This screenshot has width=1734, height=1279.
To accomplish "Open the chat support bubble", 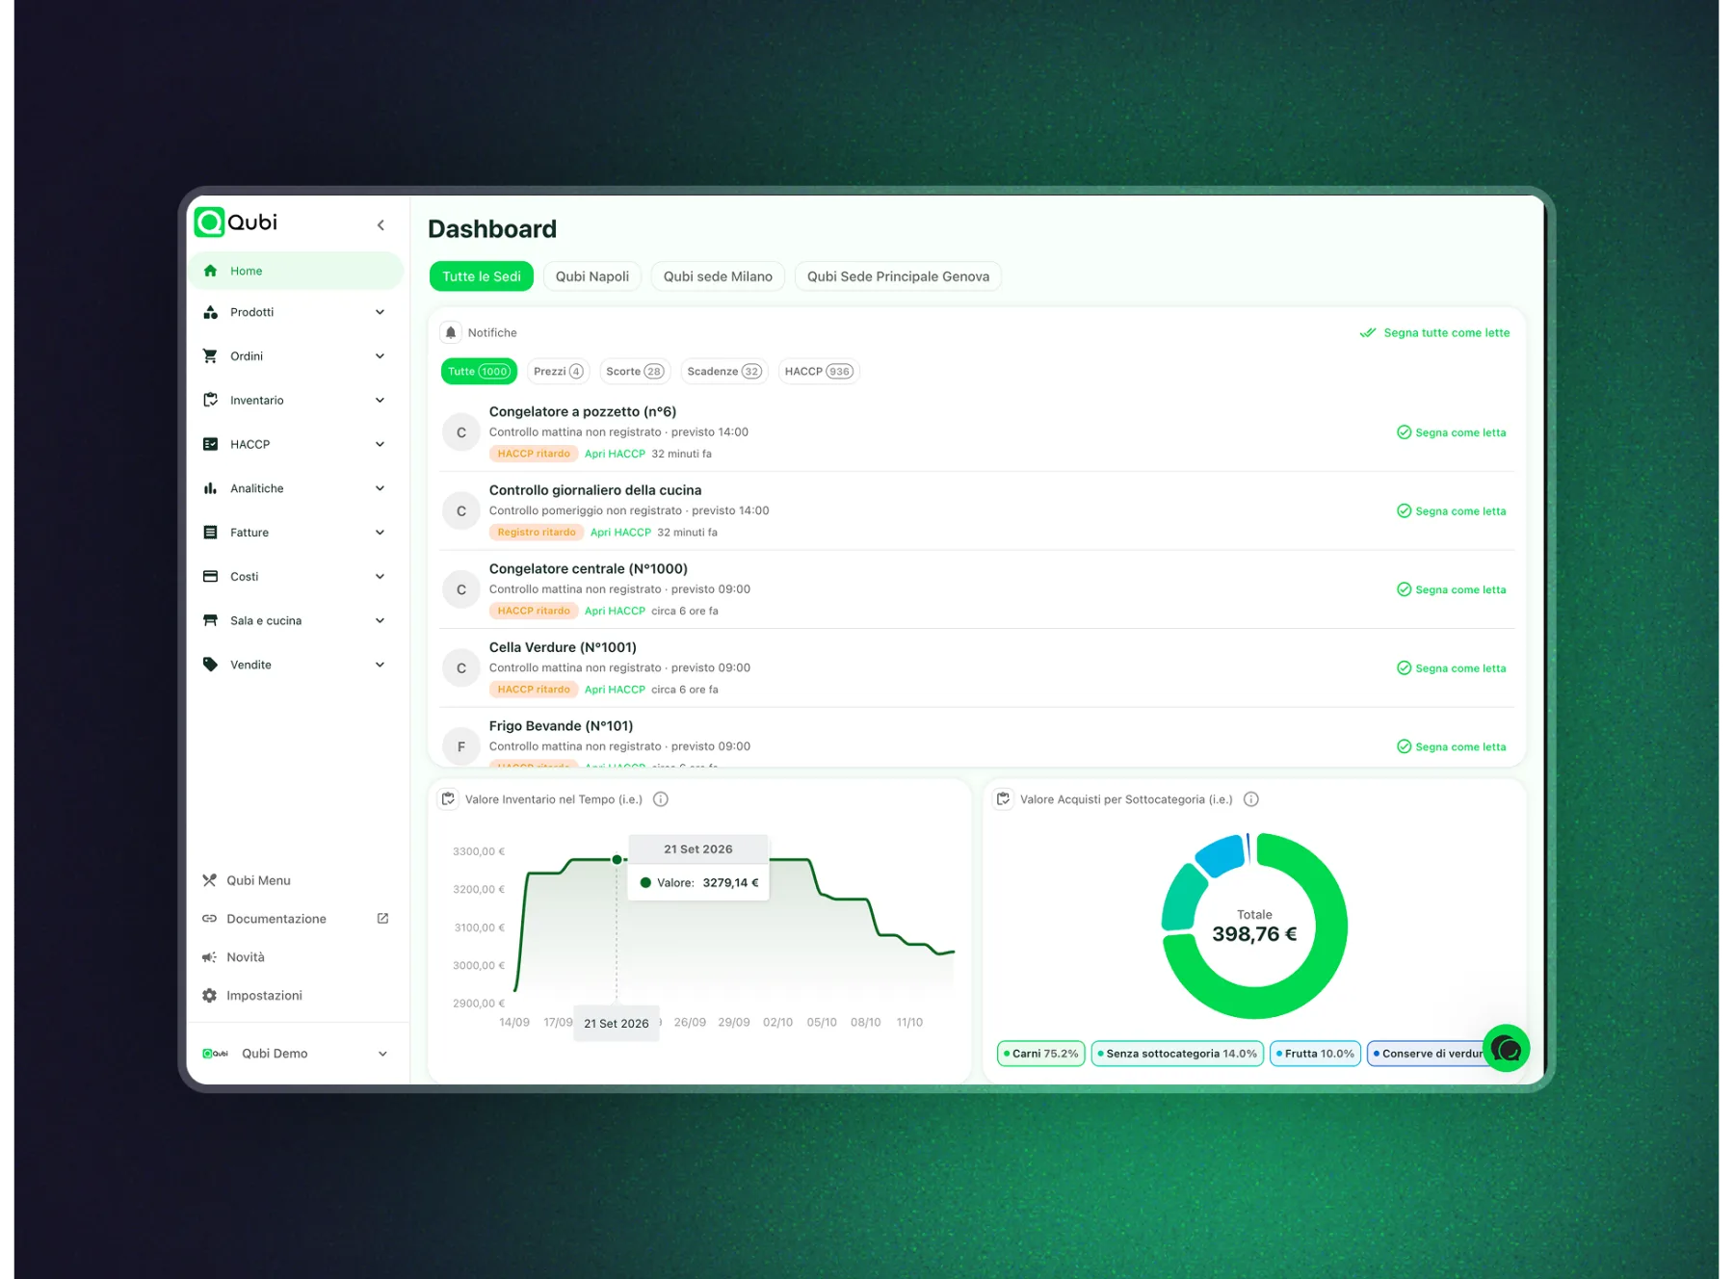I will pyautogui.click(x=1506, y=1048).
